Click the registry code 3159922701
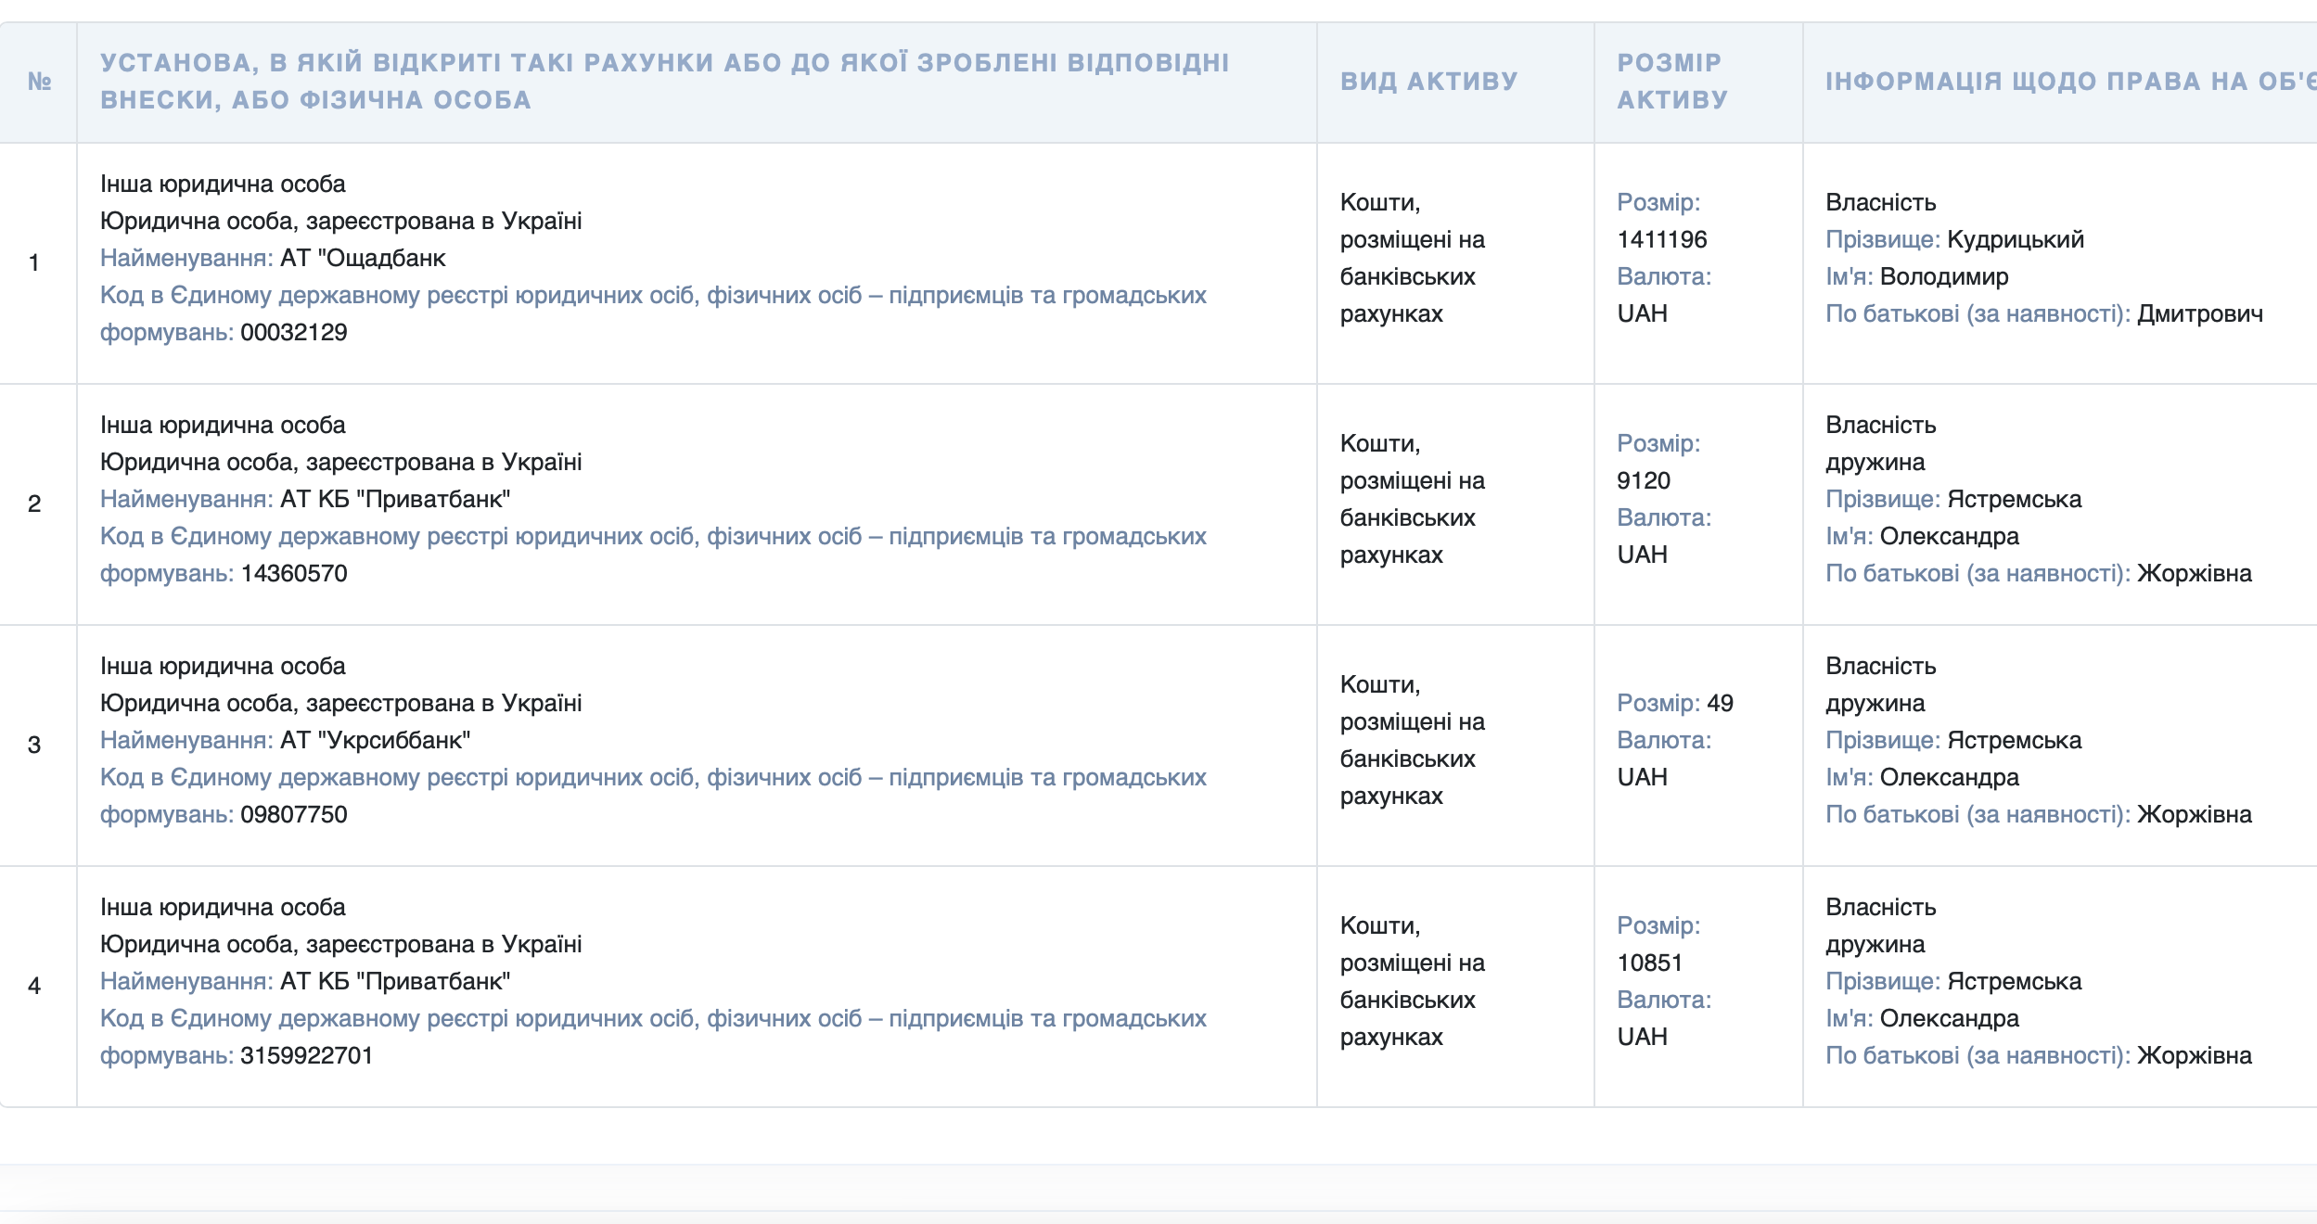Screen dimensions: 2317x1224 point(306,1055)
